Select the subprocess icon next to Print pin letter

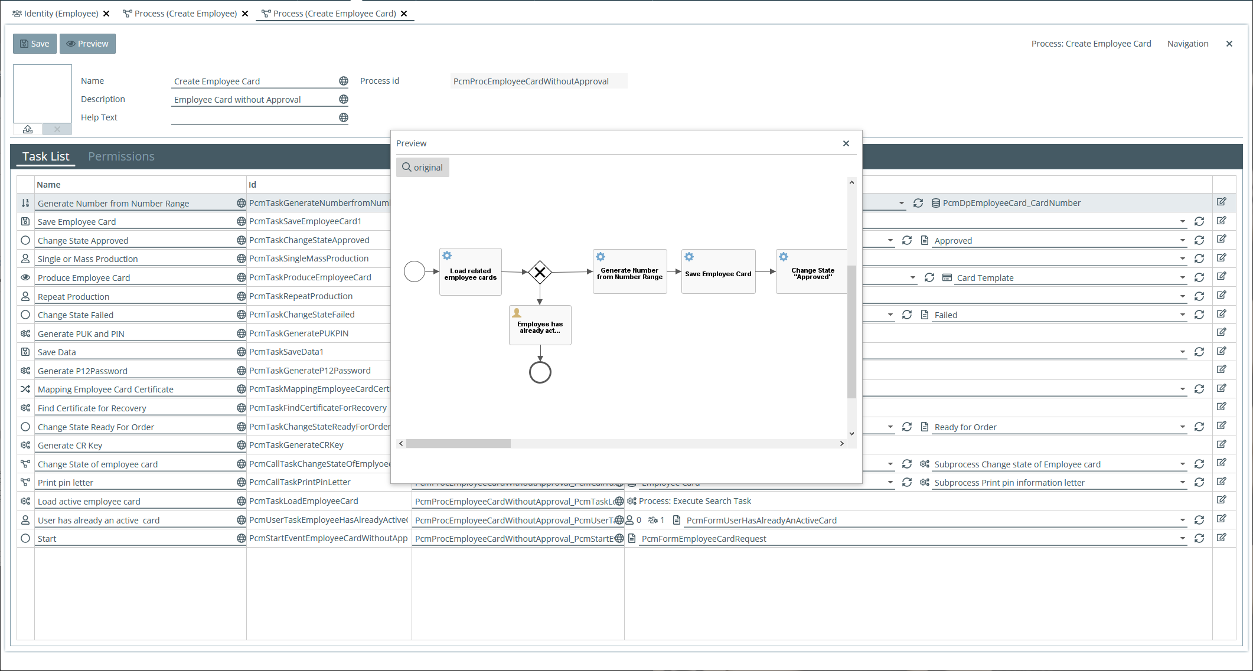click(x=25, y=482)
